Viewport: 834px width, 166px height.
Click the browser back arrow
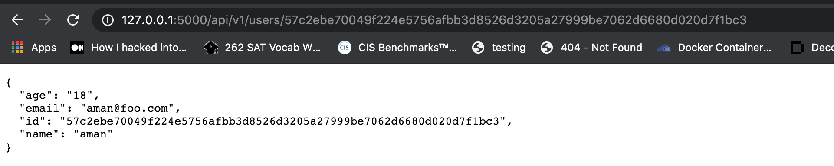(x=17, y=20)
